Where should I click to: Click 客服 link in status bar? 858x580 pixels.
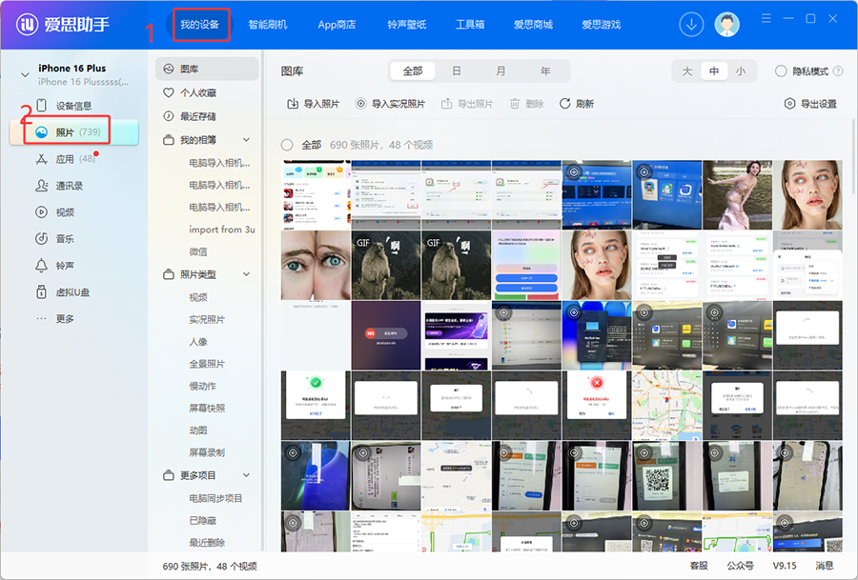(698, 566)
